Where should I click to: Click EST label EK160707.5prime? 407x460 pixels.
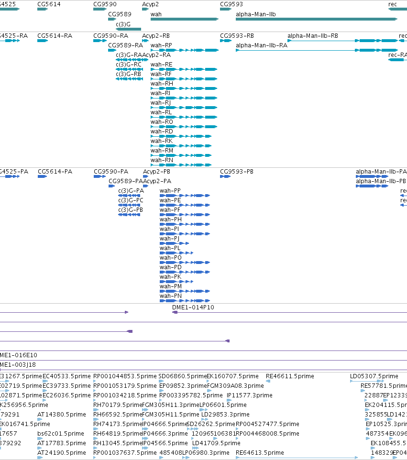tap(233, 376)
